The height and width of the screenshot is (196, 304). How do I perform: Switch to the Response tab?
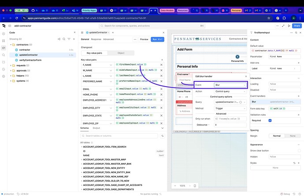[x=96, y=39]
